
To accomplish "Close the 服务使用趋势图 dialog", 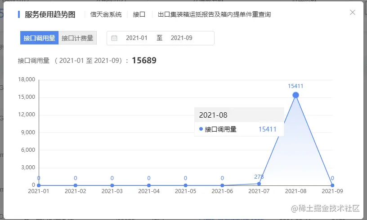I will pos(353,13).
